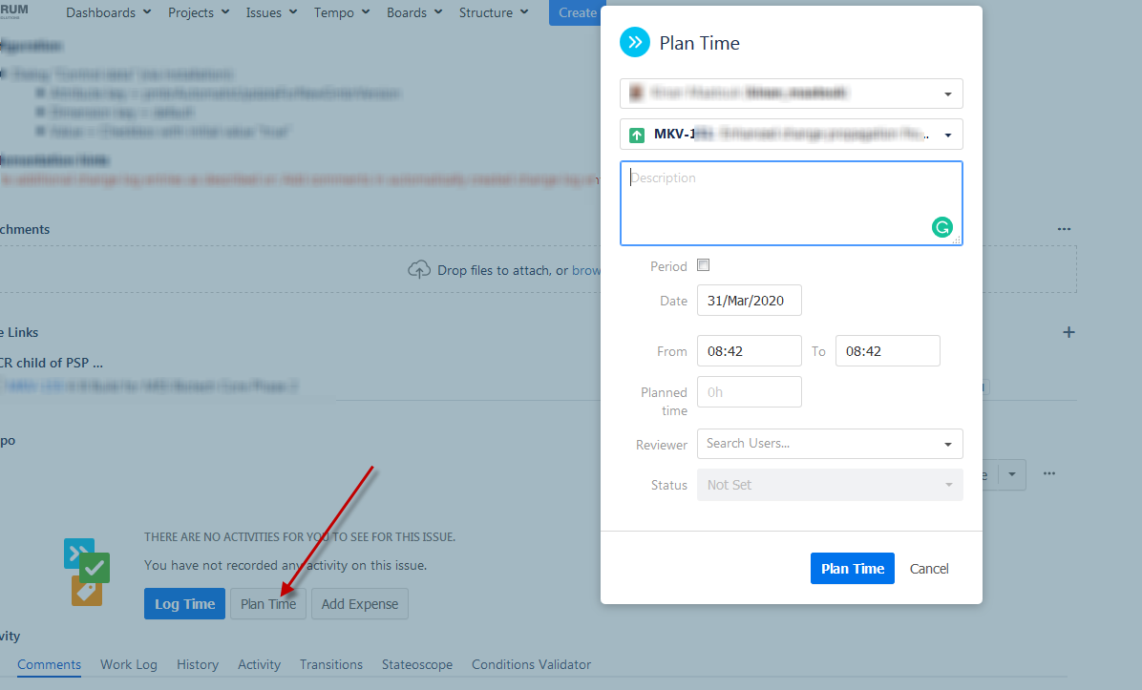Expand the Reviewer Search Users dropdown
Image resolution: width=1142 pixels, height=690 pixels.
point(947,444)
